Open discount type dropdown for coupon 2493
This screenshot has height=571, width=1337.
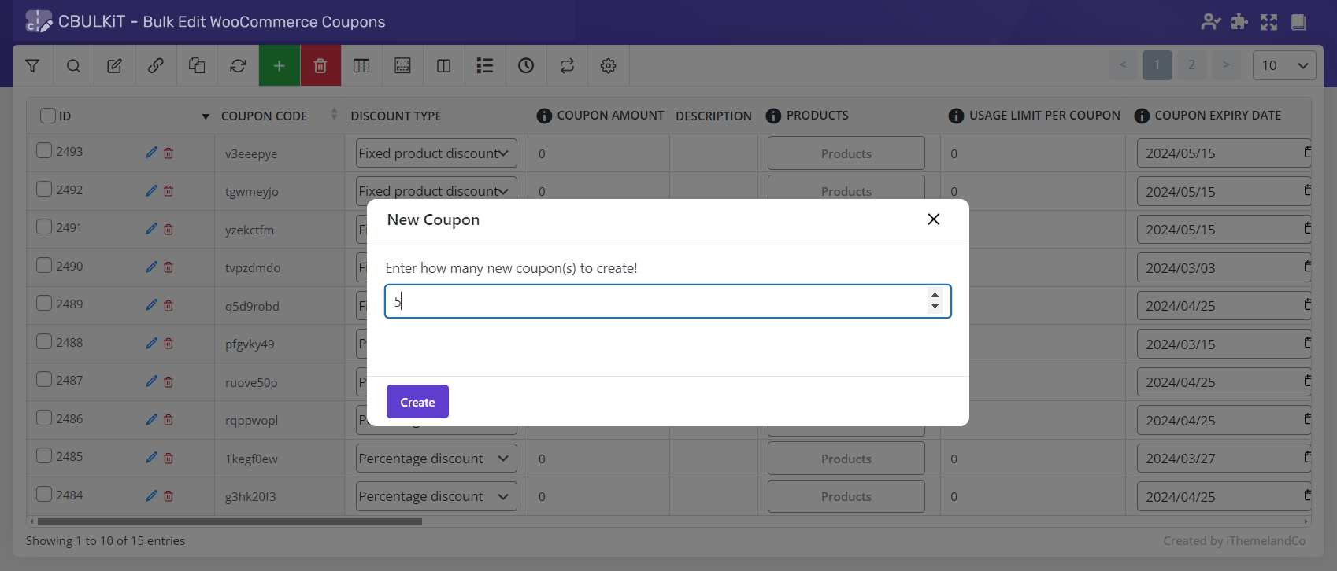point(435,153)
